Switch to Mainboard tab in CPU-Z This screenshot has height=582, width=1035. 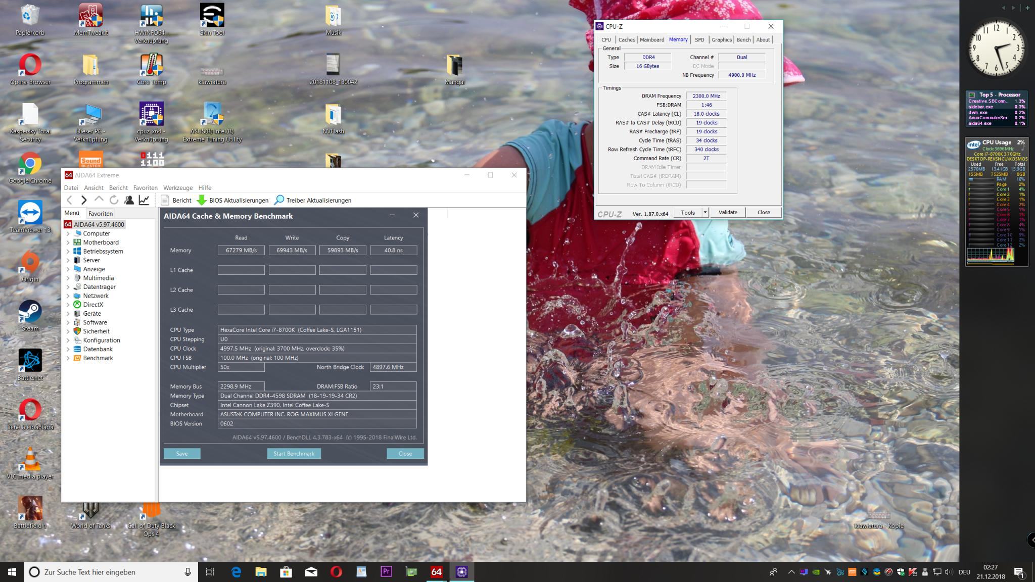tap(652, 40)
